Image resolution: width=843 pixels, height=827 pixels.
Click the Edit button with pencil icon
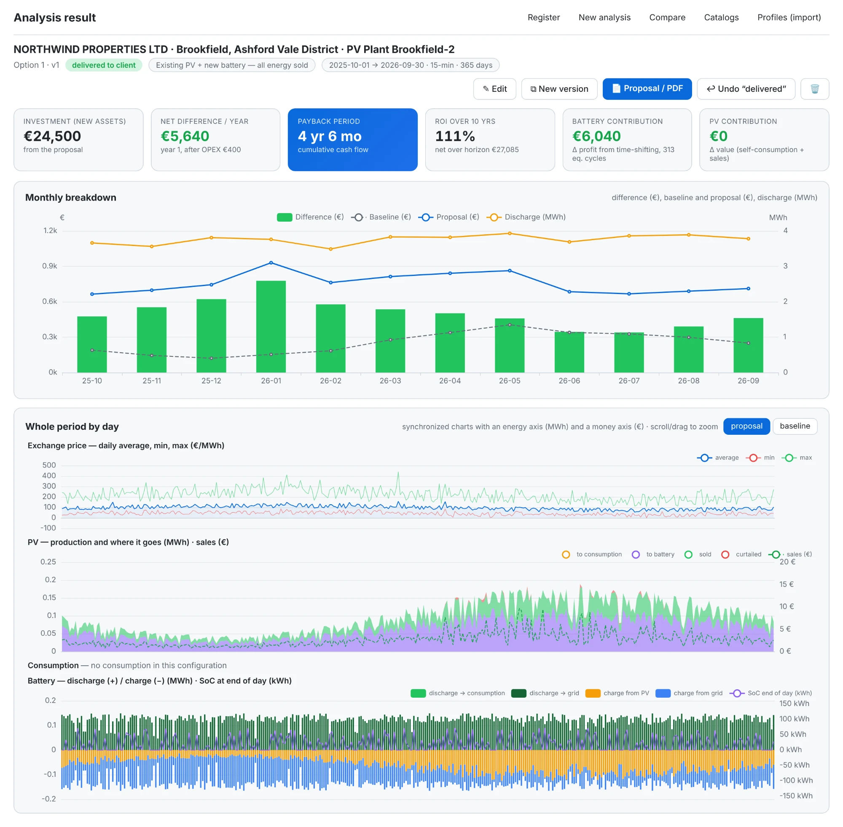tap(494, 88)
